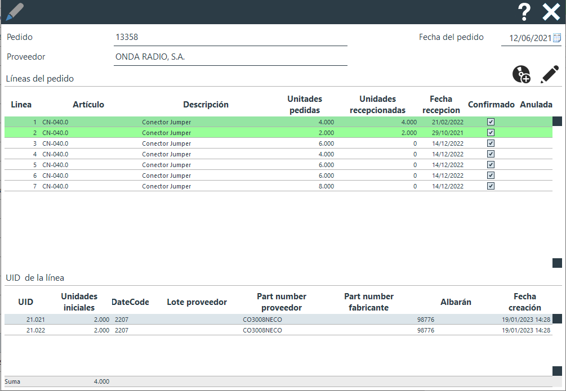Uncheck Confirmado for line 3
The height and width of the screenshot is (391, 566).
(x=491, y=143)
